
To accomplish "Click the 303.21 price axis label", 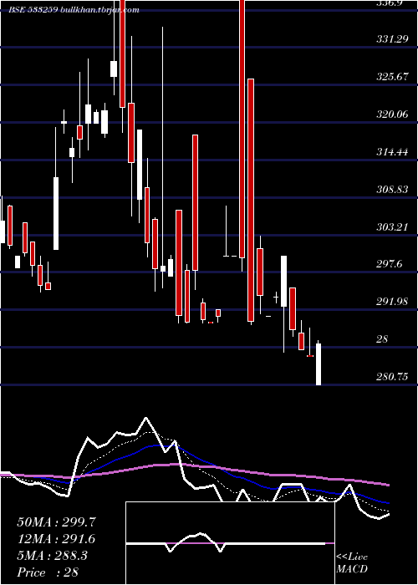I will (x=392, y=226).
